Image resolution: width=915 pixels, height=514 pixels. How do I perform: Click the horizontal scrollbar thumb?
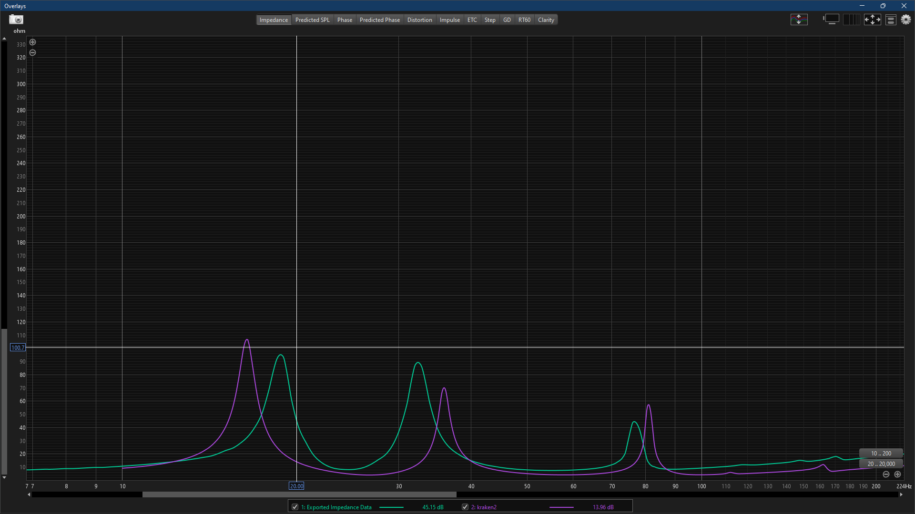click(x=299, y=494)
